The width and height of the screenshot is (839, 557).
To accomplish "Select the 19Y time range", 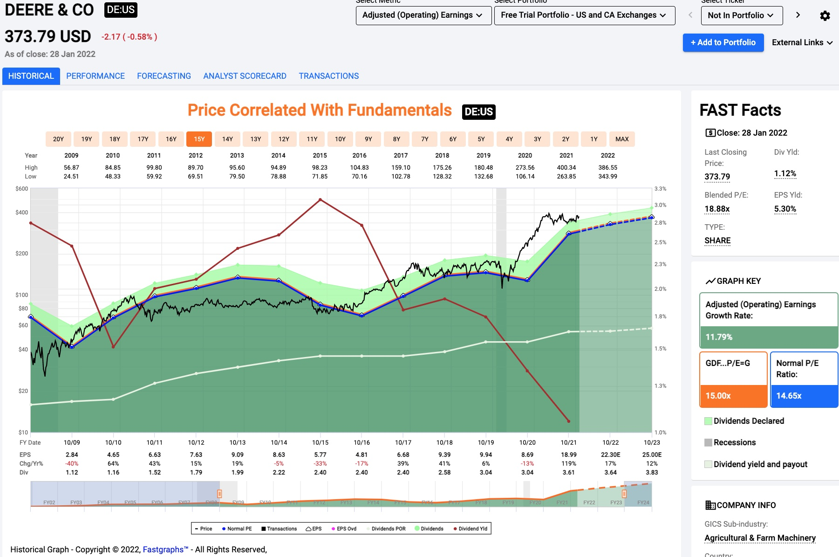I will click(x=87, y=139).
